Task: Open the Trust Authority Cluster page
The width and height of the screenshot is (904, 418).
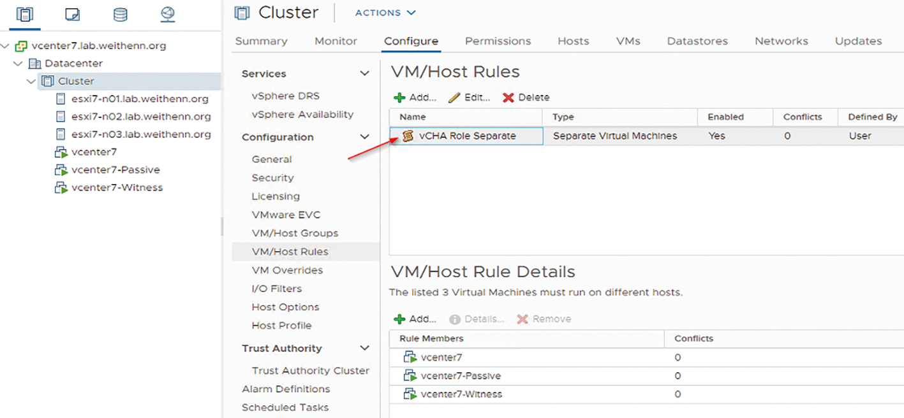Action: pyautogui.click(x=310, y=371)
